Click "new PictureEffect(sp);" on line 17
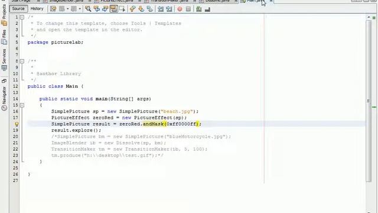 click(x=154, y=118)
